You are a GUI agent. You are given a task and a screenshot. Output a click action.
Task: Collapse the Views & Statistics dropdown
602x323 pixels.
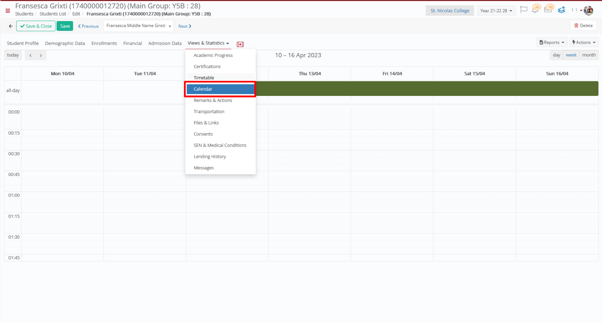208,43
